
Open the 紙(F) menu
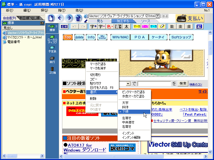click(10, 10)
